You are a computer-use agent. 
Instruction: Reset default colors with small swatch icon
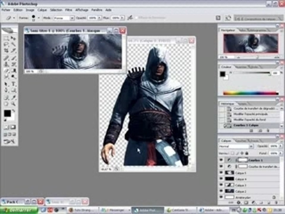click(5, 120)
